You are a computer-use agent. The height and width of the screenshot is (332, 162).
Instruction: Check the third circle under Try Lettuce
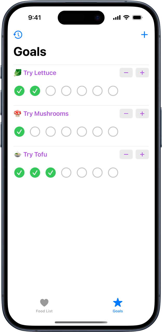[51, 91]
